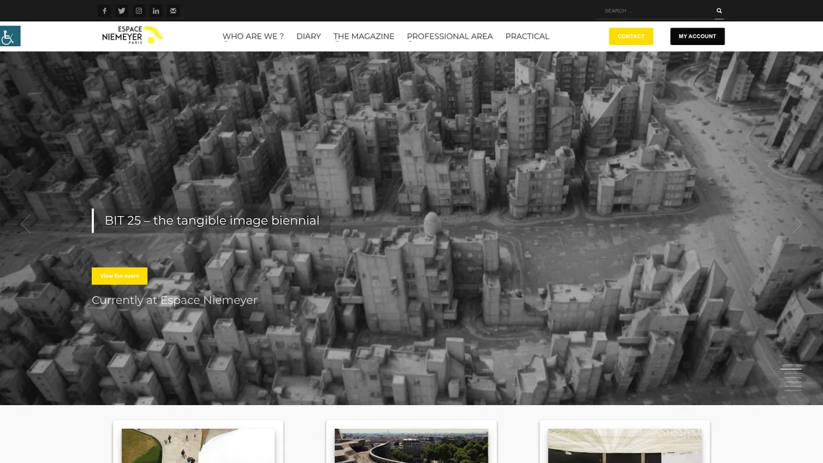The width and height of the screenshot is (823, 463).
Task: Go to the LinkedIn icon link
Action: (156, 11)
